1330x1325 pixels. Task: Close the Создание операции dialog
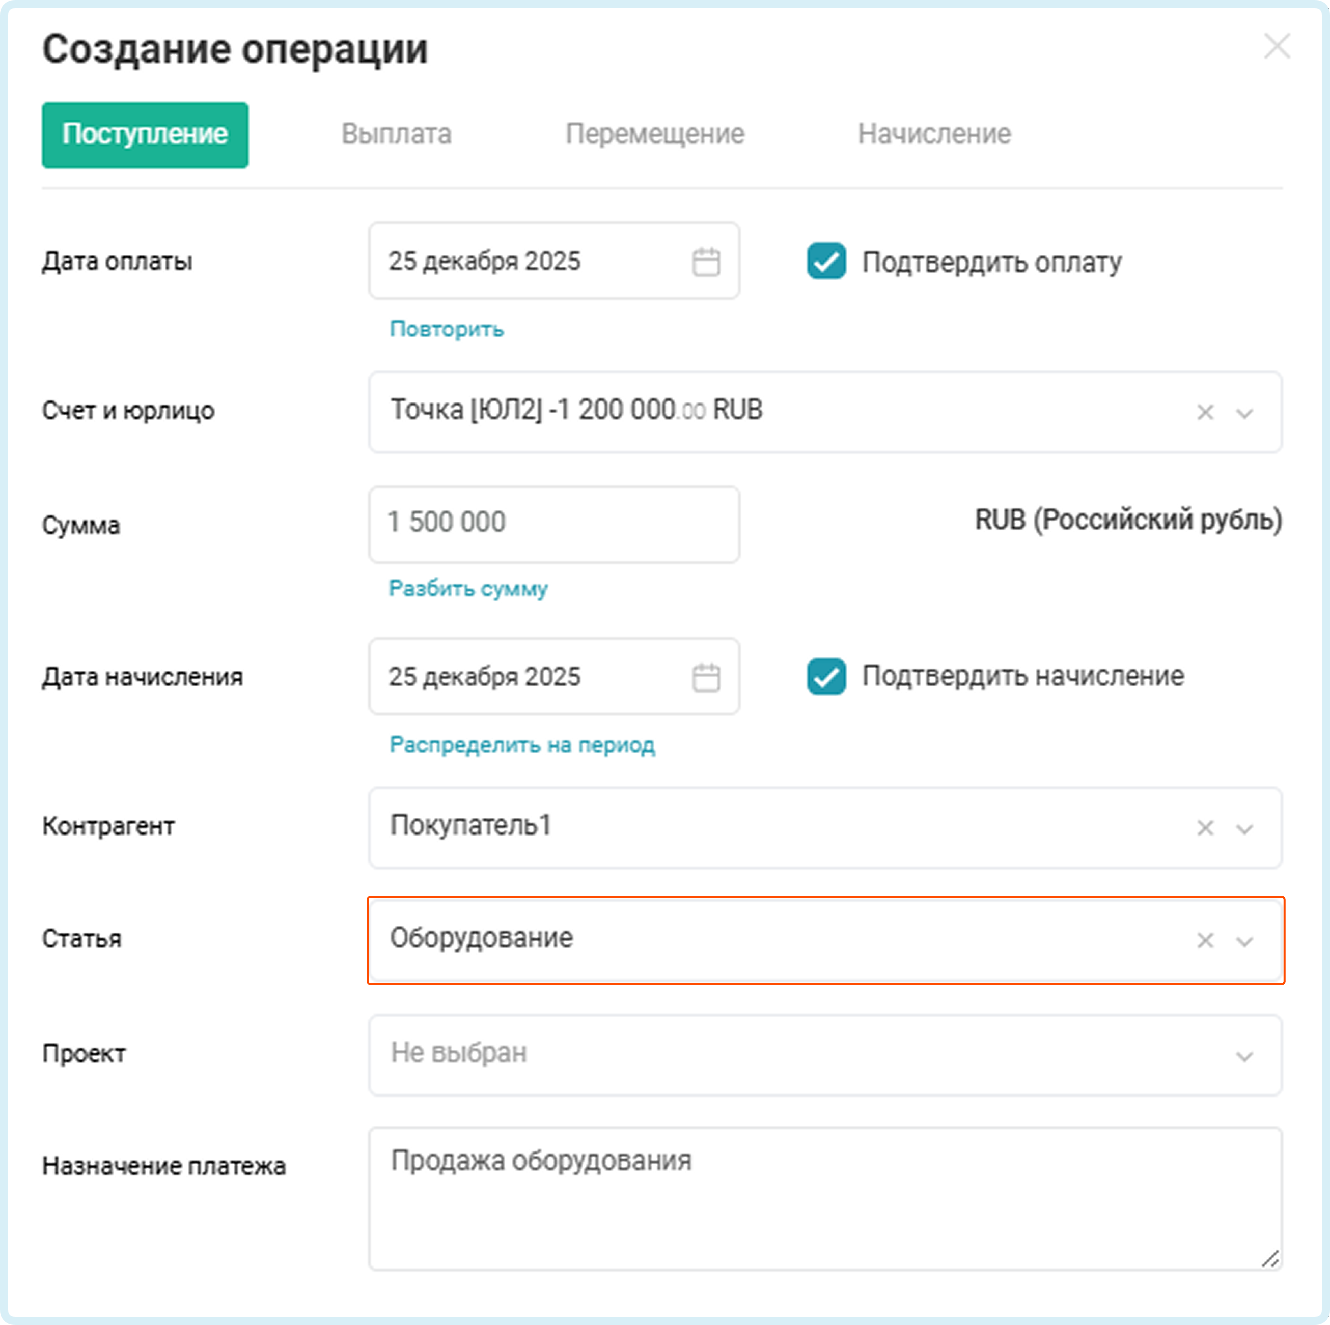1277,47
